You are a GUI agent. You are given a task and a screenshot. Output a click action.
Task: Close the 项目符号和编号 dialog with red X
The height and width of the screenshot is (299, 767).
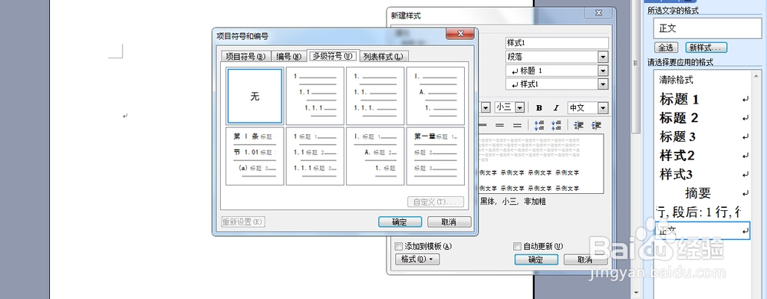pos(459,34)
